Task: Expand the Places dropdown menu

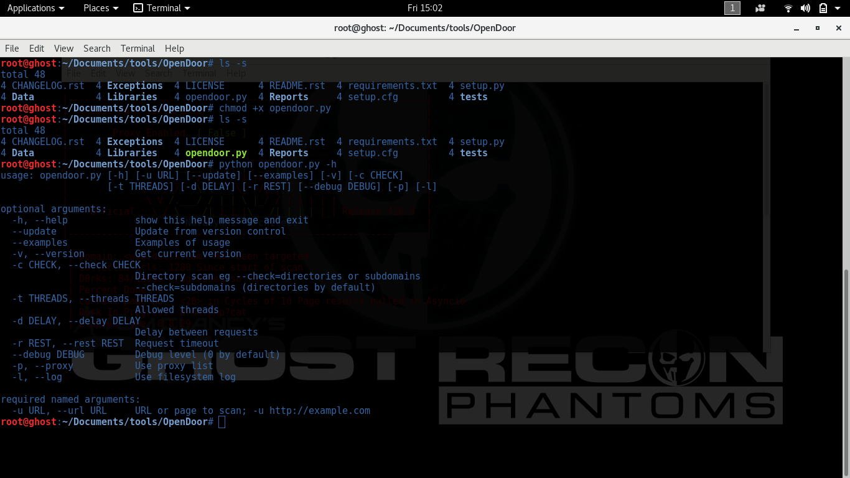Action: [x=101, y=8]
